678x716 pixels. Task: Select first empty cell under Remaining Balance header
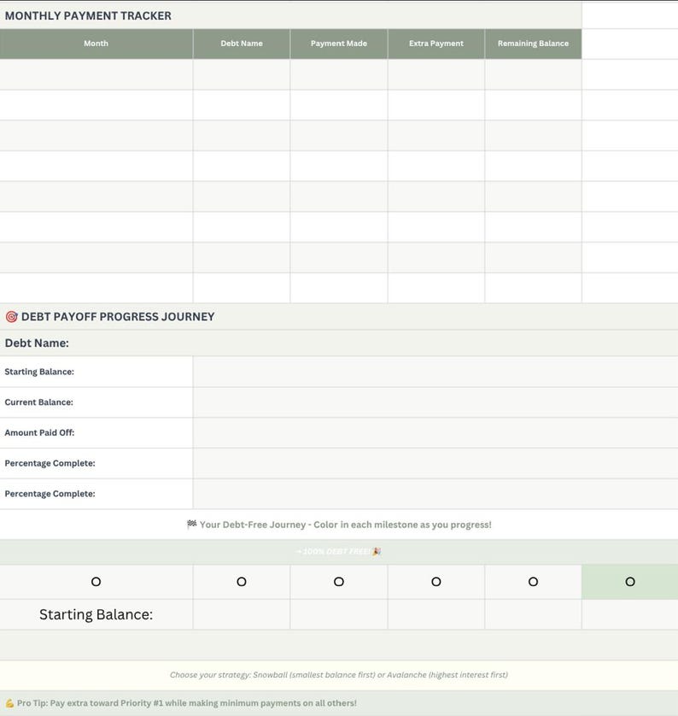pyautogui.click(x=534, y=74)
